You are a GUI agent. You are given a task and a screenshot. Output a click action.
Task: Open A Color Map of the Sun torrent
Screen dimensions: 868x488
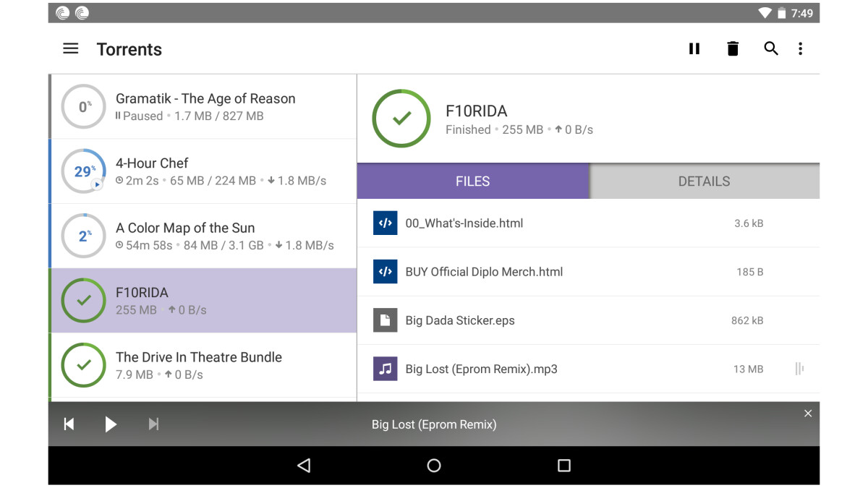[205, 236]
